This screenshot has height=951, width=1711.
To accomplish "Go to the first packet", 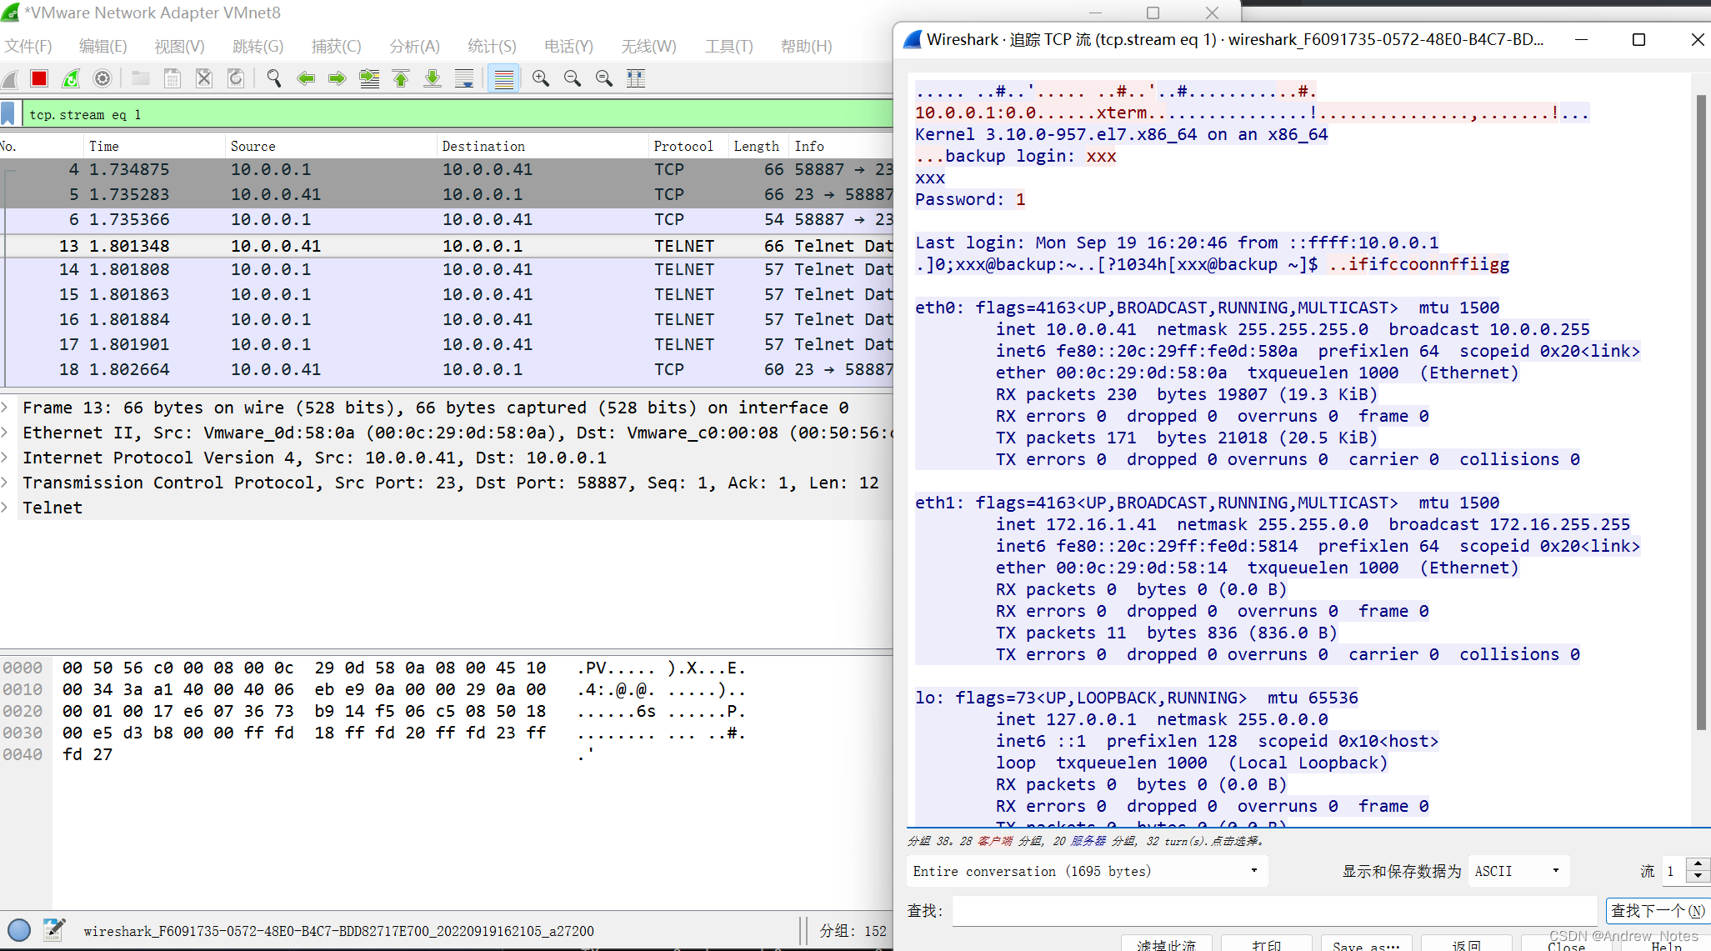I will pos(401,78).
